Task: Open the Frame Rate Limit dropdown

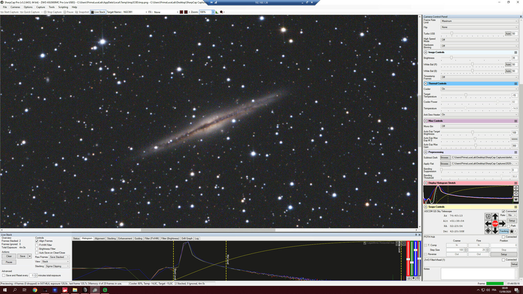Action: (x=479, y=21)
